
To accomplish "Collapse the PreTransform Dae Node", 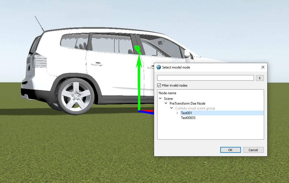I will (x=166, y=103).
